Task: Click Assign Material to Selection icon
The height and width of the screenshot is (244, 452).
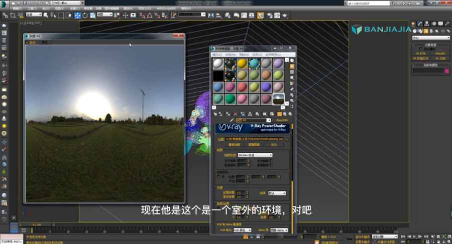Action: click(228, 114)
